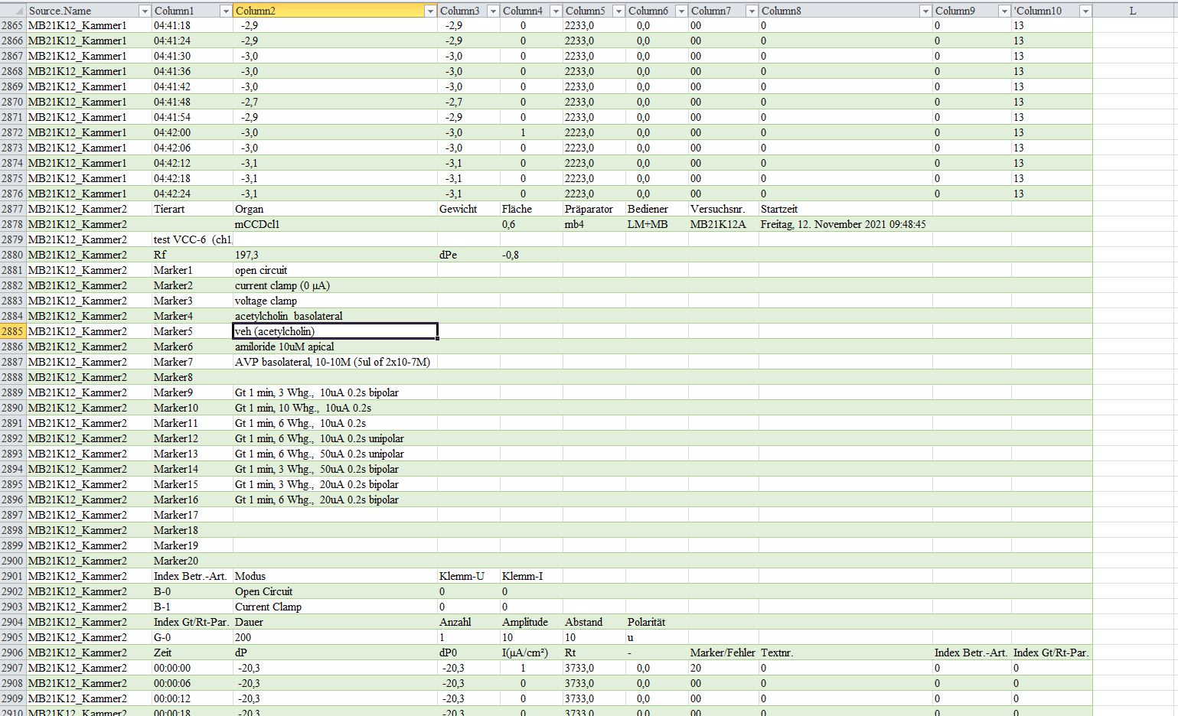Select the 'Gewicht' cell
The image size is (1178, 716).
tap(468, 209)
